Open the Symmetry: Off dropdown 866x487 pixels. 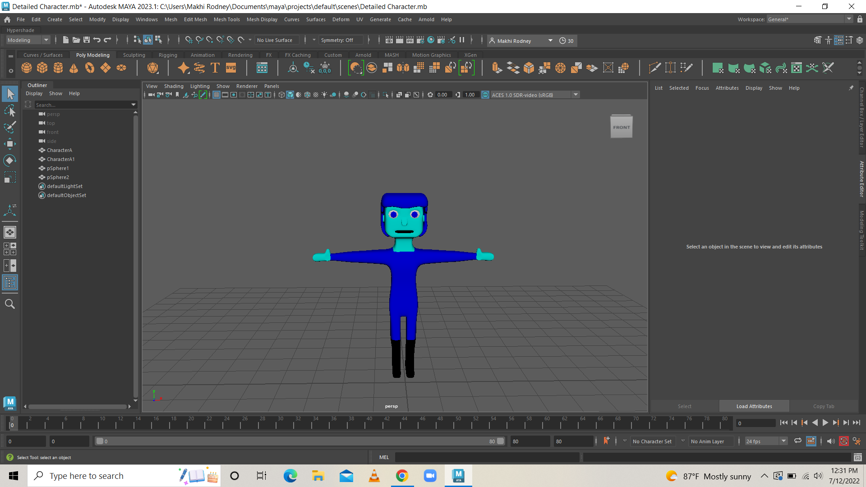point(341,40)
